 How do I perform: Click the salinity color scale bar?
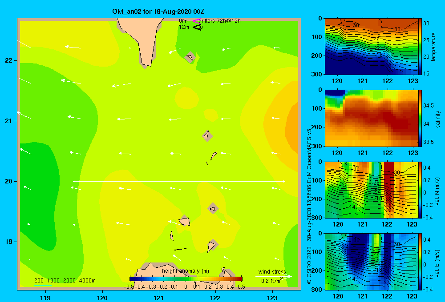[420, 118]
